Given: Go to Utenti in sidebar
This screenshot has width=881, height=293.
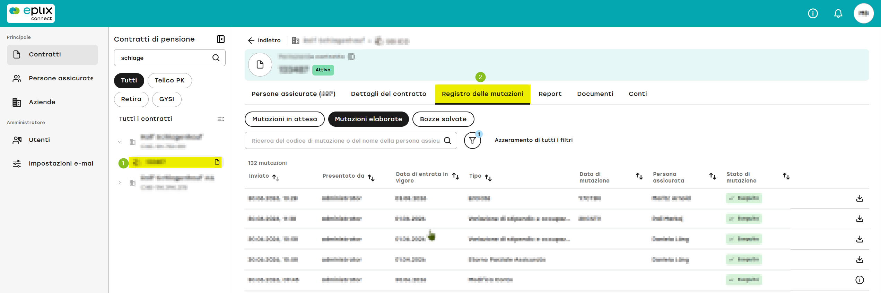Looking at the screenshot, I should pyautogui.click(x=52, y=140).
